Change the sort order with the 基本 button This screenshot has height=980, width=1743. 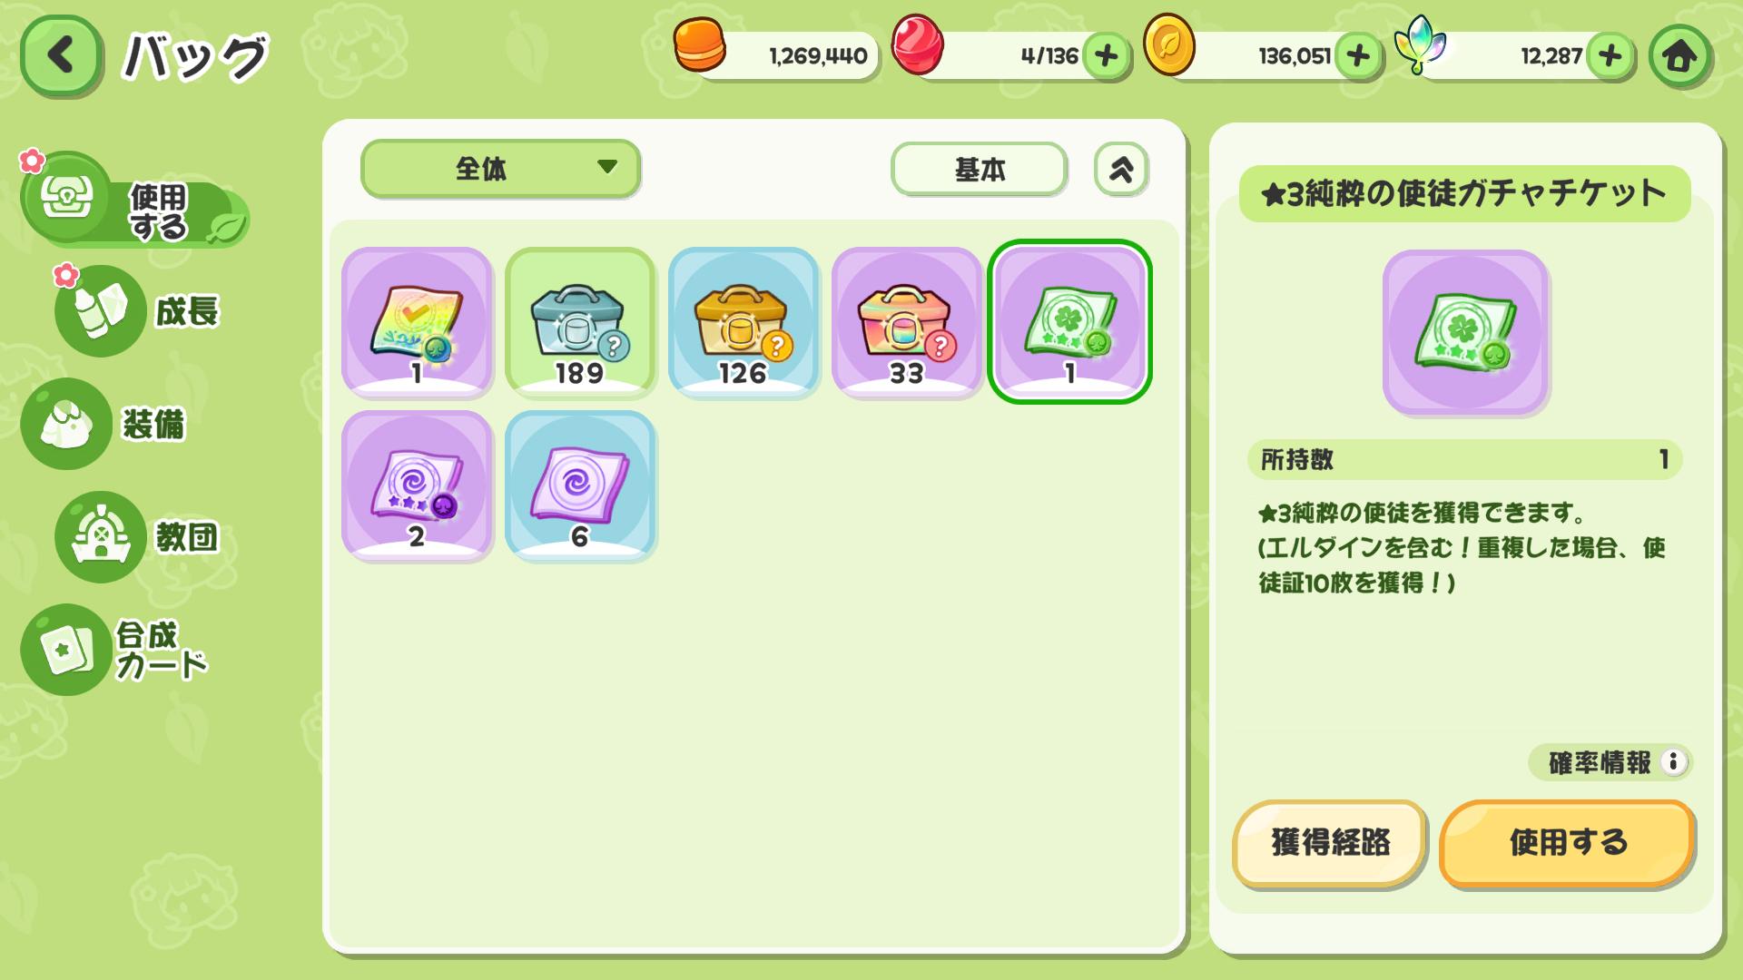pyautogui.click(x=979, y=170)
